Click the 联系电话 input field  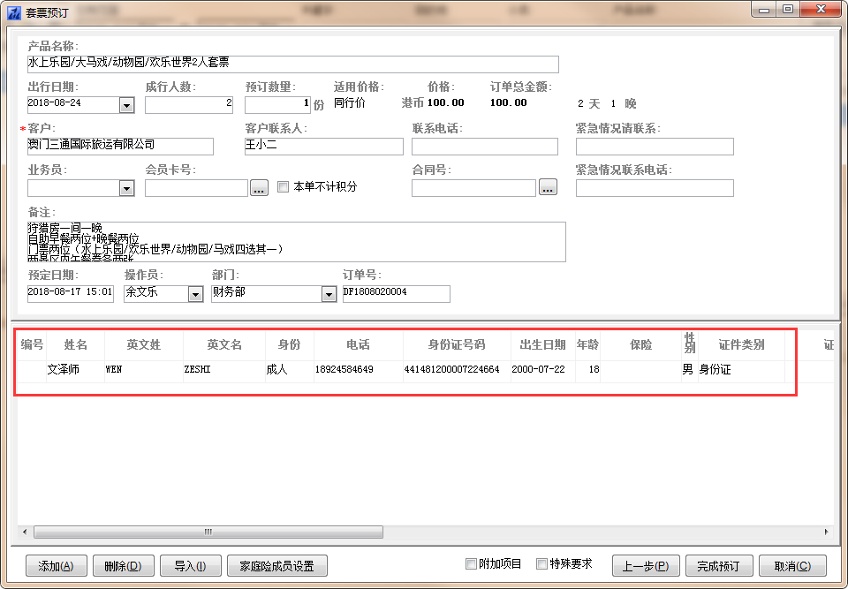coord(485,147)
